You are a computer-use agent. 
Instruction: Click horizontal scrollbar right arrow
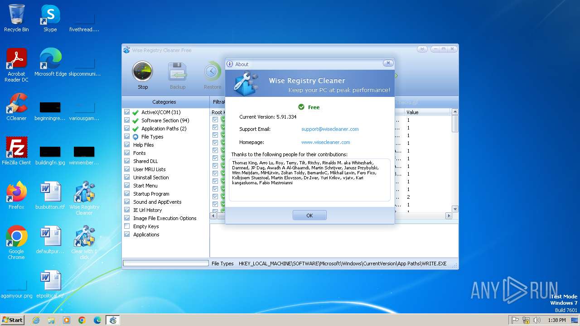tap(449, 216)
